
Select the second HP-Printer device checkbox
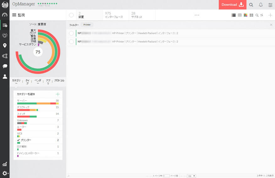(71, 42)
